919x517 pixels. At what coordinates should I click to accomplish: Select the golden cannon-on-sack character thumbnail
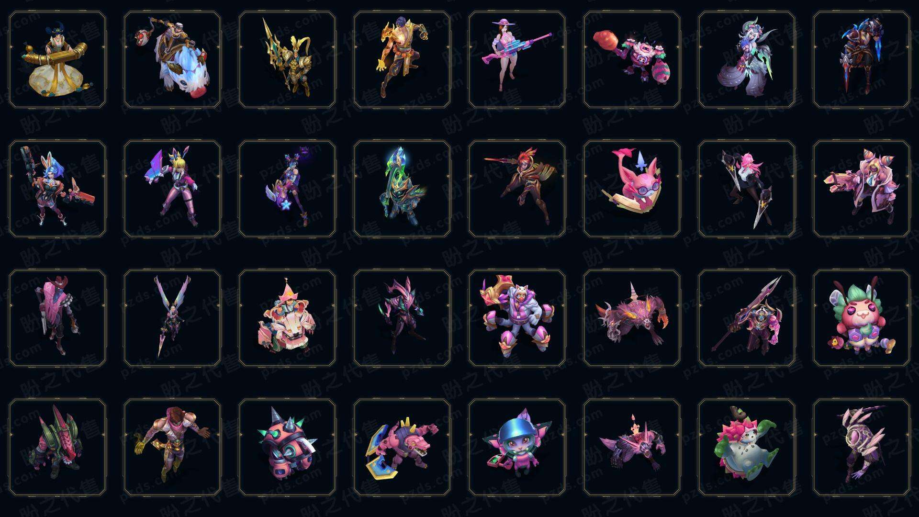click(x=57, y=60)
